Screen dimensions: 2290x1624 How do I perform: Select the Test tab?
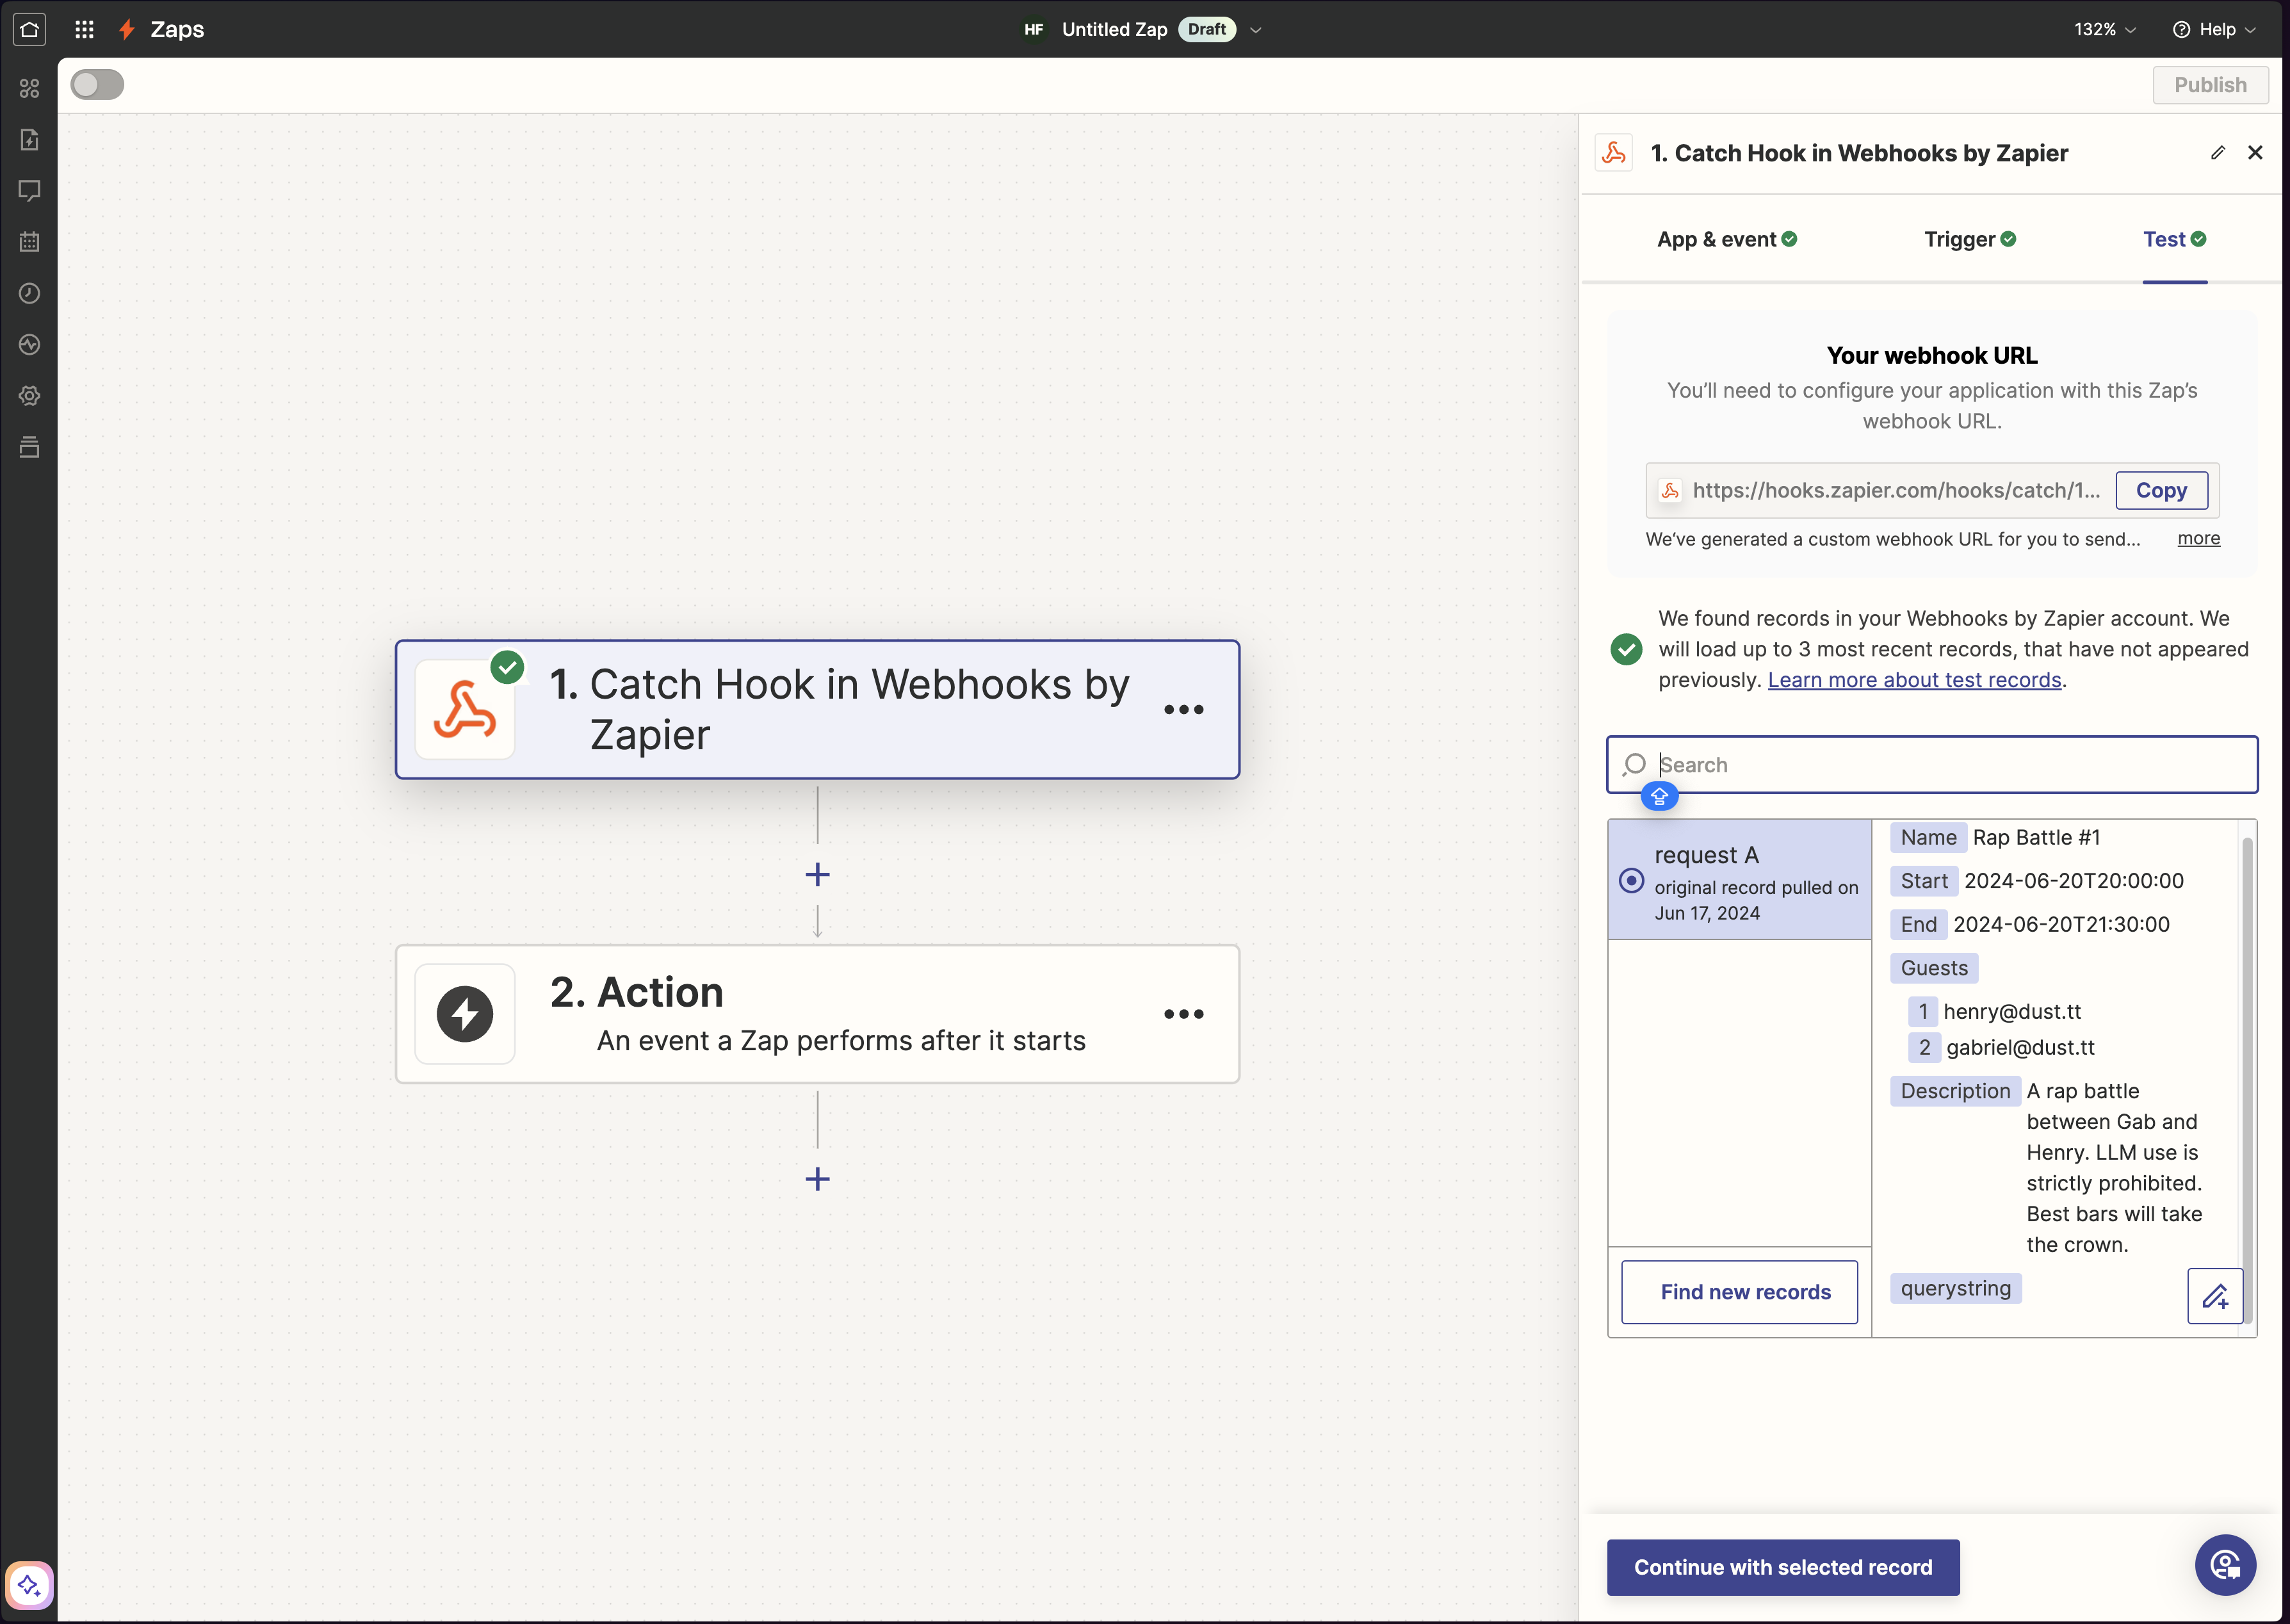2174,239
